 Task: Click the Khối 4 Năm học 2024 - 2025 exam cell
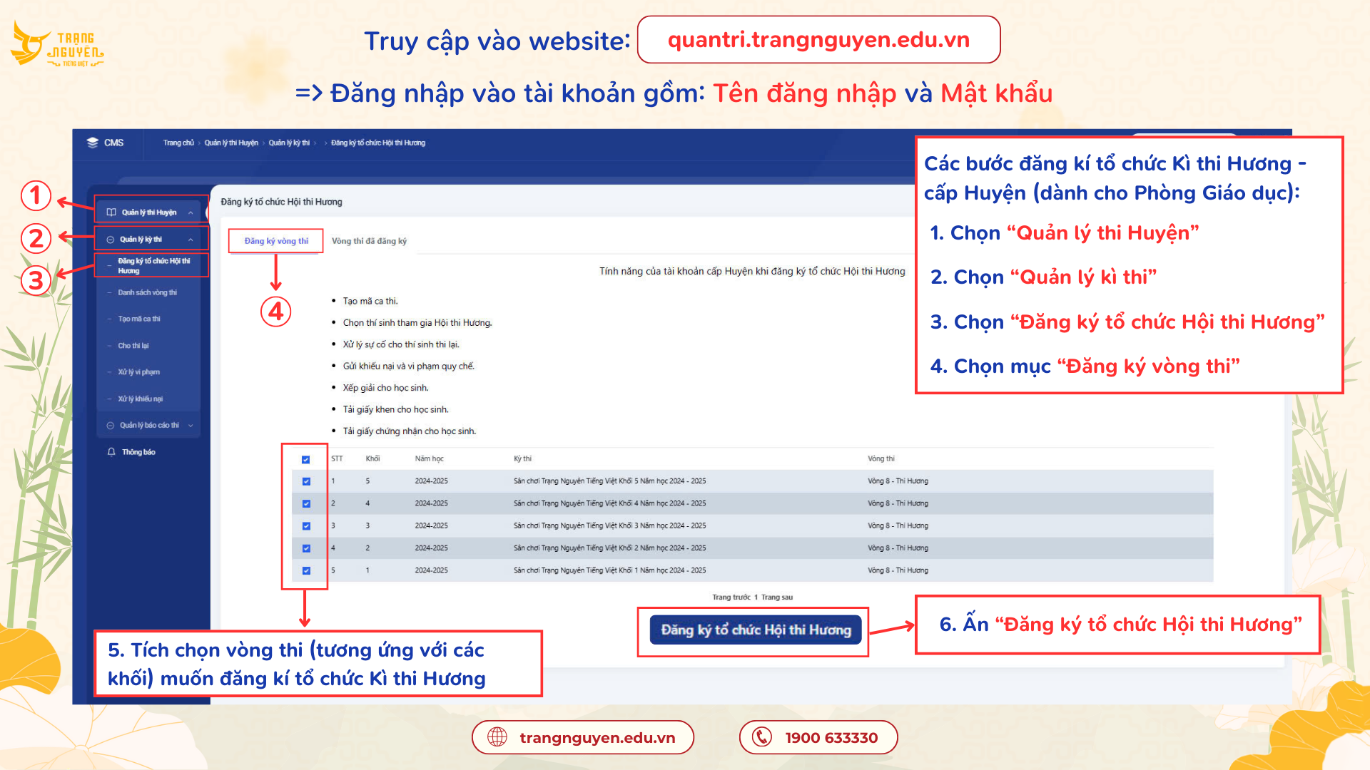609,503
